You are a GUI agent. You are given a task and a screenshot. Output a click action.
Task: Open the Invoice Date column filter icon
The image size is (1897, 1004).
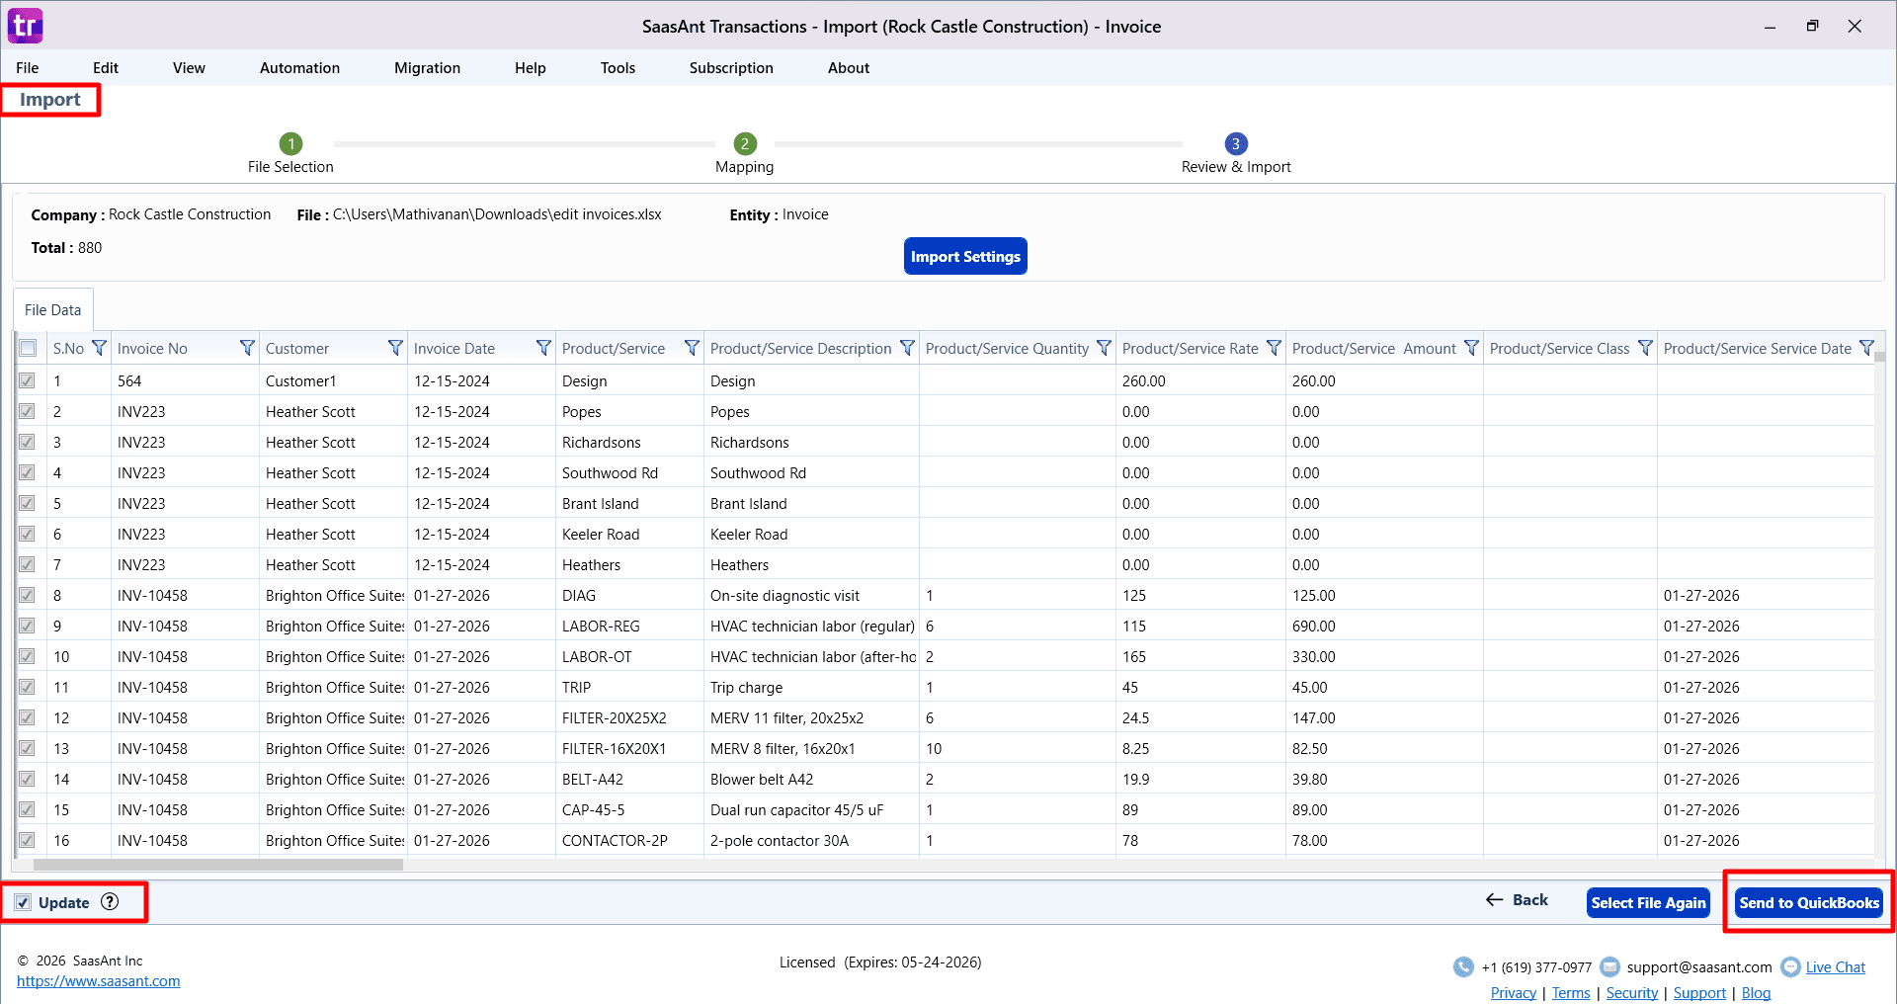543,348
